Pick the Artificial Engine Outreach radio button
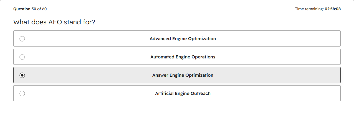 [22, 94]
